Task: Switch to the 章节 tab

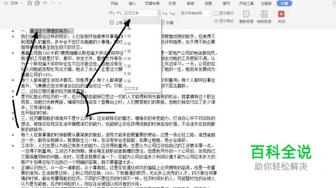Action: [226, 3]
